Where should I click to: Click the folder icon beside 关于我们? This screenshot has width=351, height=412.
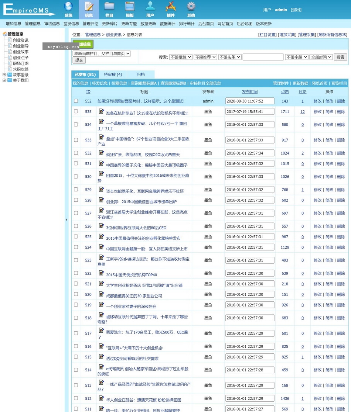click(x=10, y=80)
